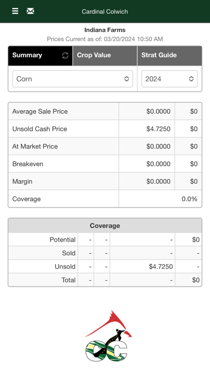Screen dimensions: 210x372
Task: Click the Cardinal Colwich bird logo
Action: tap(108, 336)
